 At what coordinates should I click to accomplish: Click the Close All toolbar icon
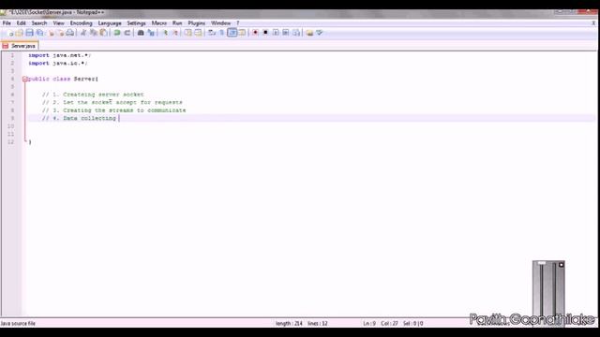pos(60,33)
